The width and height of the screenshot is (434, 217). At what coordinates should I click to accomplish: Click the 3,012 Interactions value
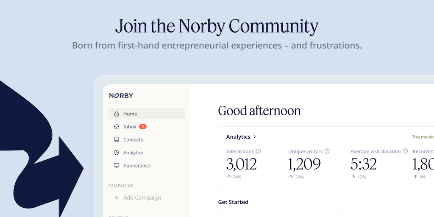coord(242,164)
